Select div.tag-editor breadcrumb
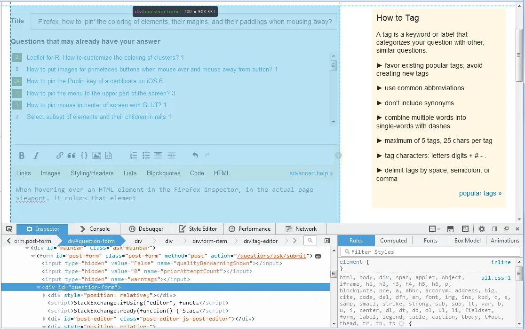This screenshot has width=525, height=329. pos(261,241)
